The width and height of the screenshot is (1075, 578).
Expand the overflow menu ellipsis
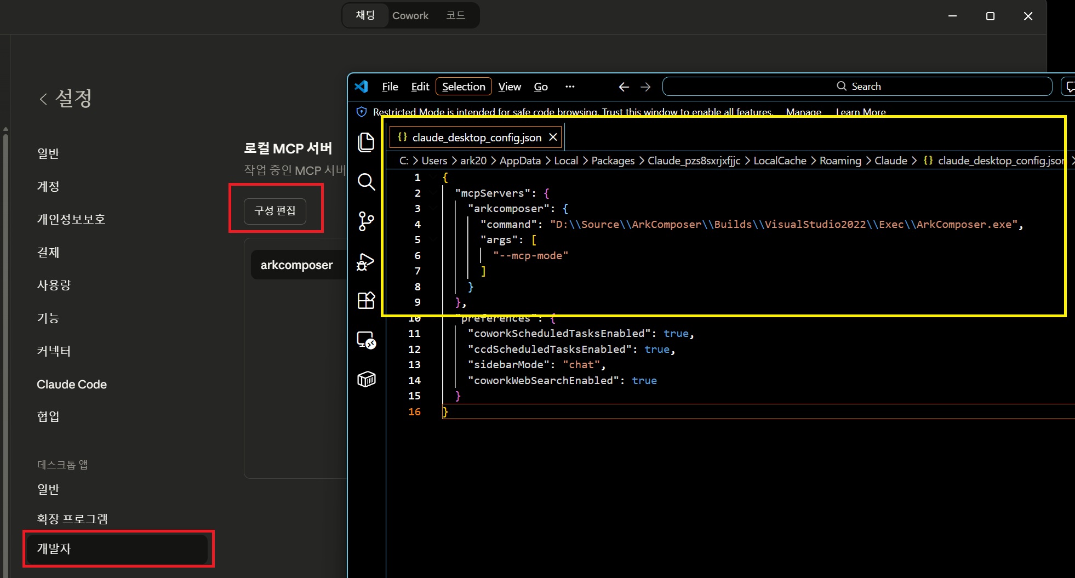(x=570, y=87)
